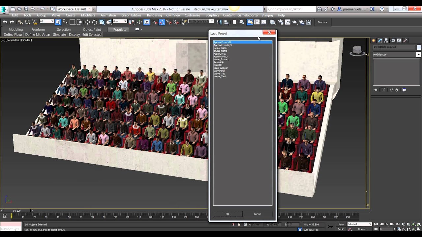The width and height of the screenshot is (422, 237).
Task: Open the Rendering menu
Action: 154,15
